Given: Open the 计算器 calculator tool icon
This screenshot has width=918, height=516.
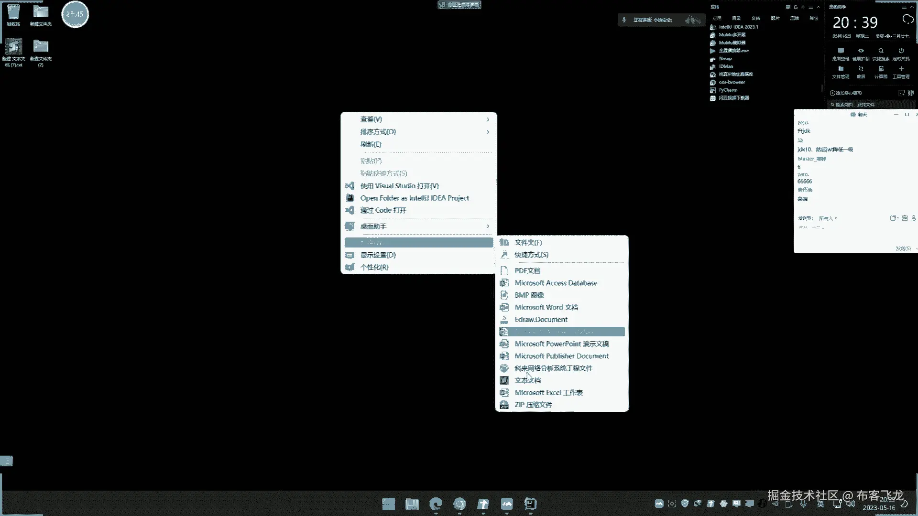Looking at the screenshot, I should (x=881, y=69).
